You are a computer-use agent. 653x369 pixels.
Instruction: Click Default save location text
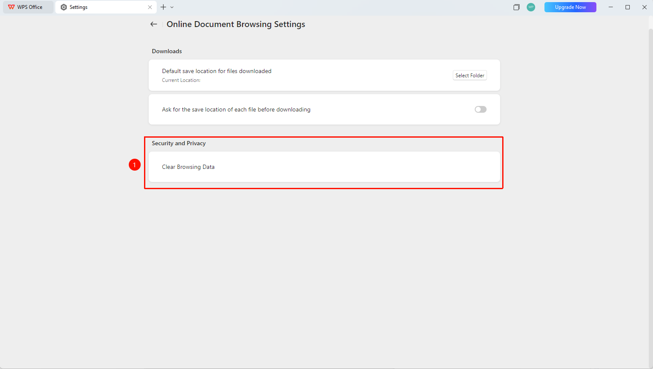(217, 71)
